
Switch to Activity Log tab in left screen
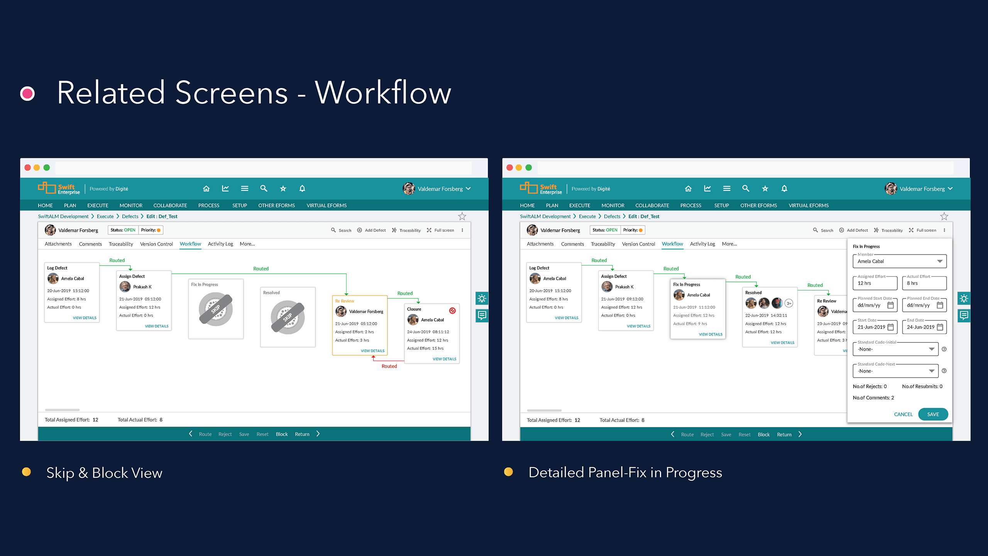pyautogui.click(x=220, y=244)
